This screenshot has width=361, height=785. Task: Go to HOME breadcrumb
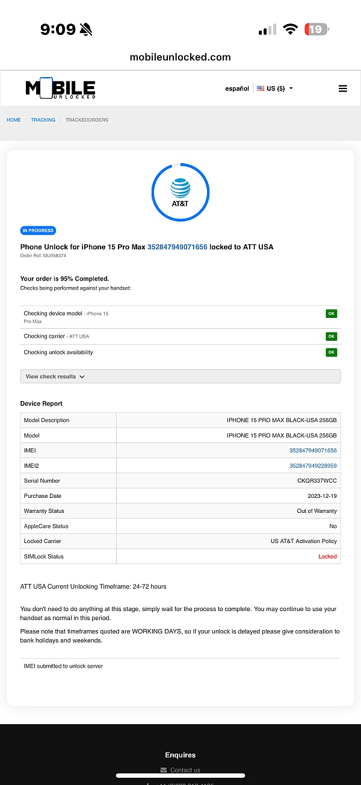click(14, 120)
